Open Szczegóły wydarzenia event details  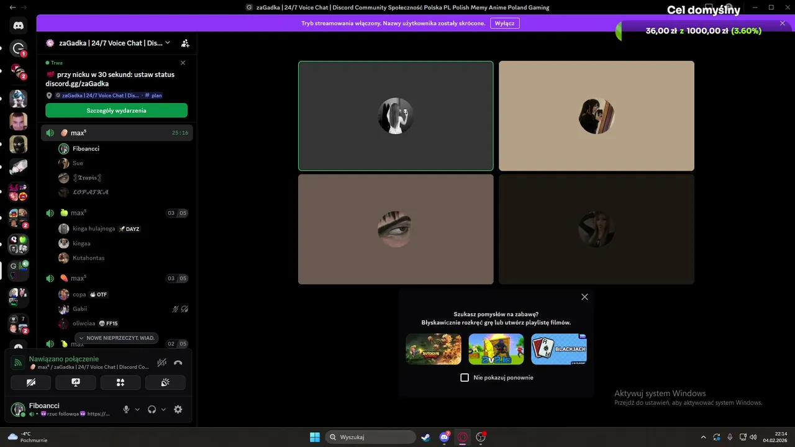coord(116,111)
